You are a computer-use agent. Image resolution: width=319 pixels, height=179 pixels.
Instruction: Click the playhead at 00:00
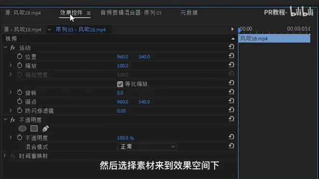[239, 30]
